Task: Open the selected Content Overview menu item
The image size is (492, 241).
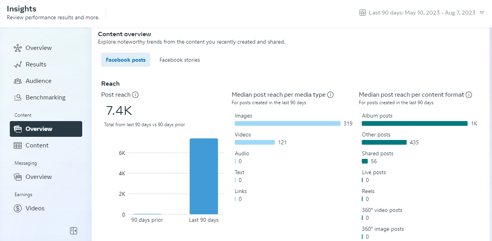Action: coord(46,129)
